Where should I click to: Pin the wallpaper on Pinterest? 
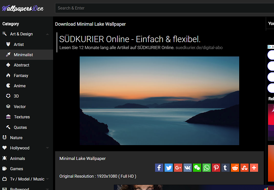point(216,168)
